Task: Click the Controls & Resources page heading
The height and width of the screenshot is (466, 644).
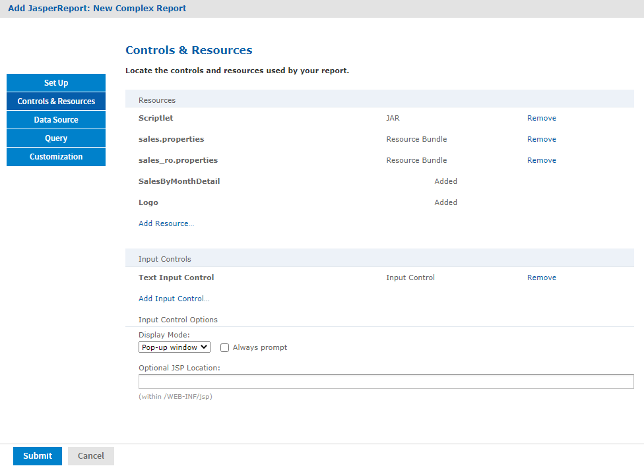Action: pyautogui.click(x=189, y=50)
